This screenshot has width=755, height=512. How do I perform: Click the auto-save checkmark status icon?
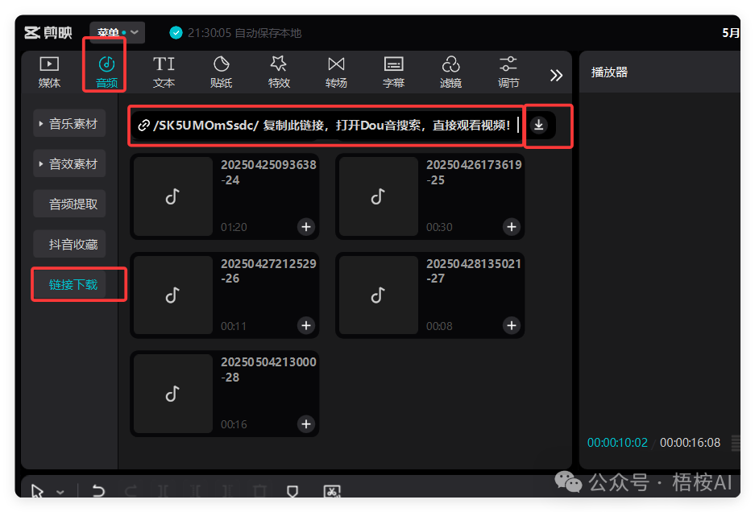176,33
